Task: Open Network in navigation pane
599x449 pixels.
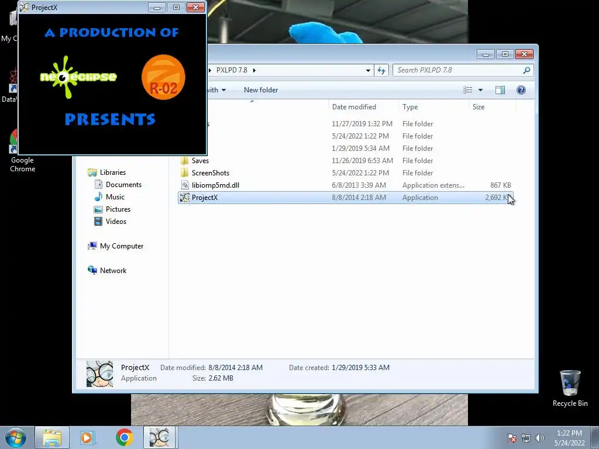Action: click(113, 270)
